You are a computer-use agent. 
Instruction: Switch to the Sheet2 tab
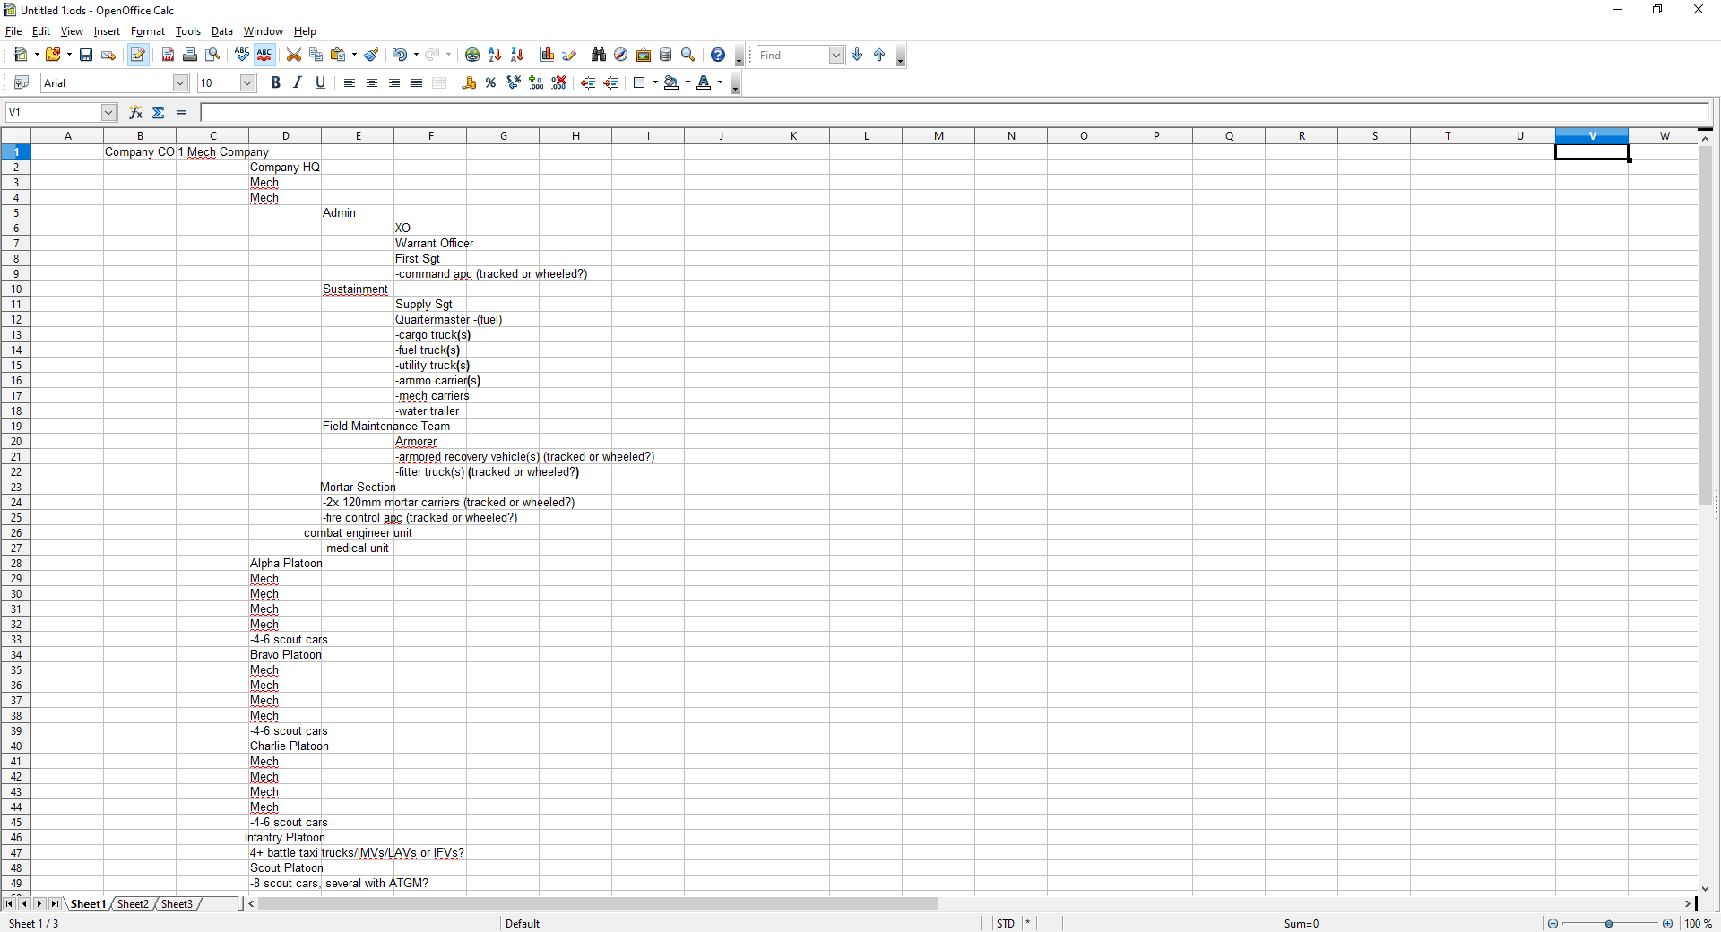(133, 903)
